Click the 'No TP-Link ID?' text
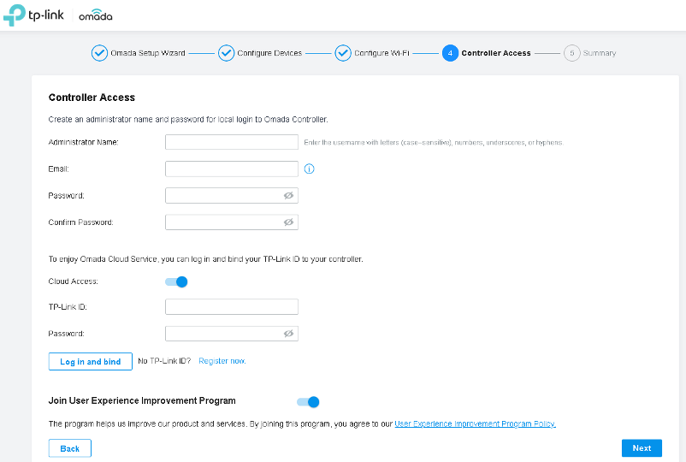Image resolution: width=686 pixels, height=462 pixels. coord(164,361)
